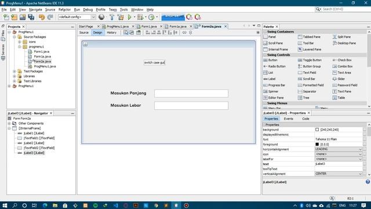The width and height of the screenshot is (371, 209).
Task: Collapse the Swing Containers palette section
Action: pyautogui.click(x=265, y=32)
